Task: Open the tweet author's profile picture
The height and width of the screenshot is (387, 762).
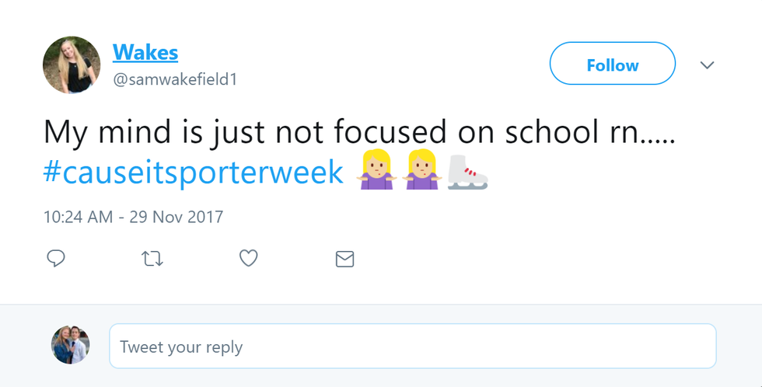Action: pos(72,64)
